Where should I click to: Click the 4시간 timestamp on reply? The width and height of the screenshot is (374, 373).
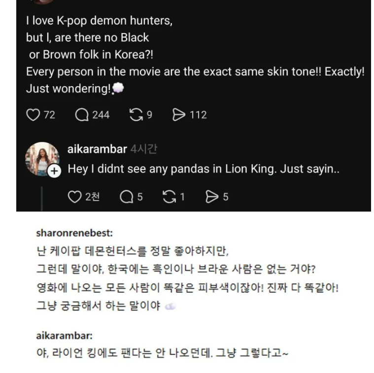tap(143, 149)
